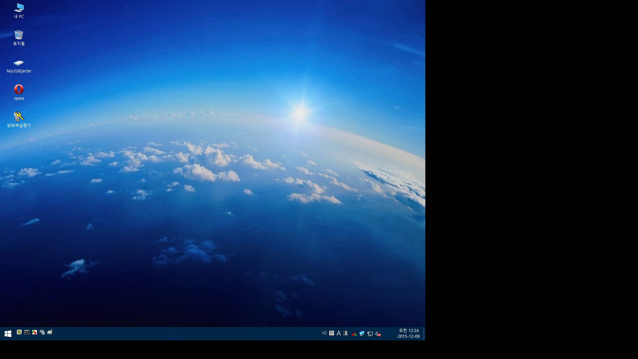Open the screen capture tool in taskbar

[x=42, y=332]
